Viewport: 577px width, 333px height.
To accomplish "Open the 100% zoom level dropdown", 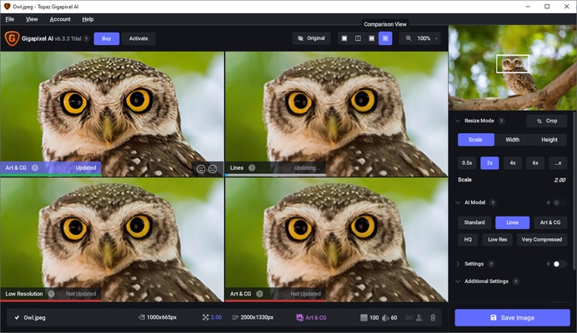I will (436, 38).
